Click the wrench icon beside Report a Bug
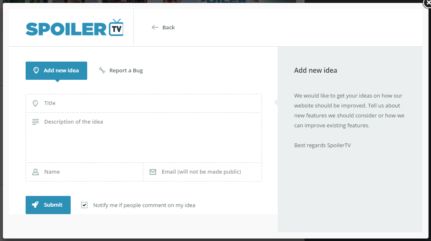This screenshot has width=431, height=241. click(102, 70)
